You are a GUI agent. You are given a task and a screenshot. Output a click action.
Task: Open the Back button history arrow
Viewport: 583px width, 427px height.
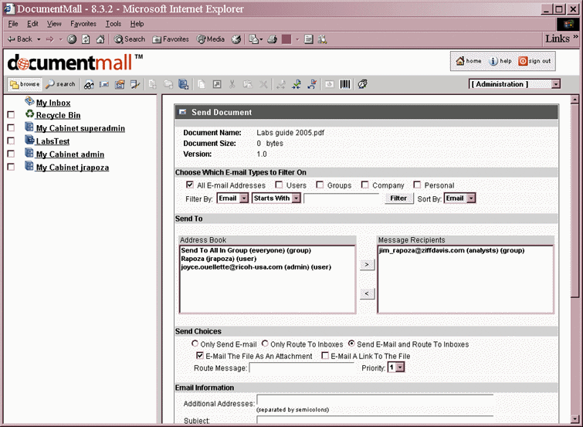point(39,39)
